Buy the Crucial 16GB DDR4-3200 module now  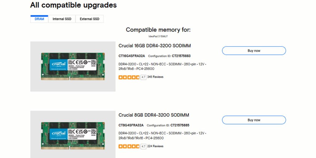coord(254,51)
